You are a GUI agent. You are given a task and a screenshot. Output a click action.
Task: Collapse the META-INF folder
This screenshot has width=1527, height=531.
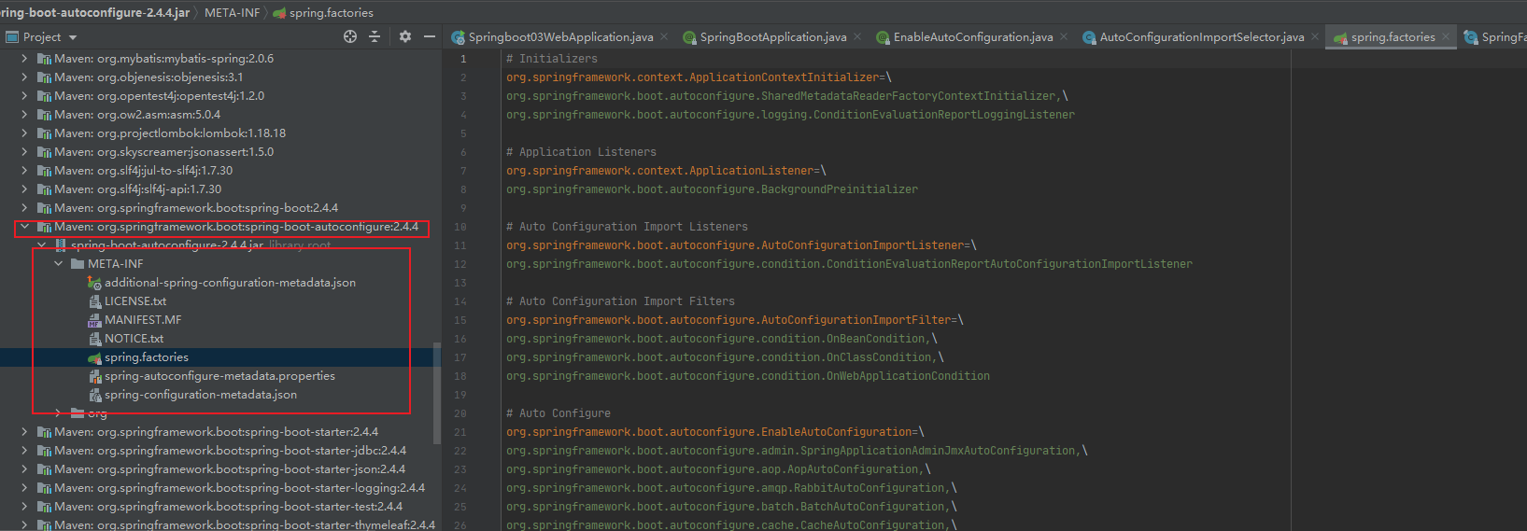click(58, 263)
